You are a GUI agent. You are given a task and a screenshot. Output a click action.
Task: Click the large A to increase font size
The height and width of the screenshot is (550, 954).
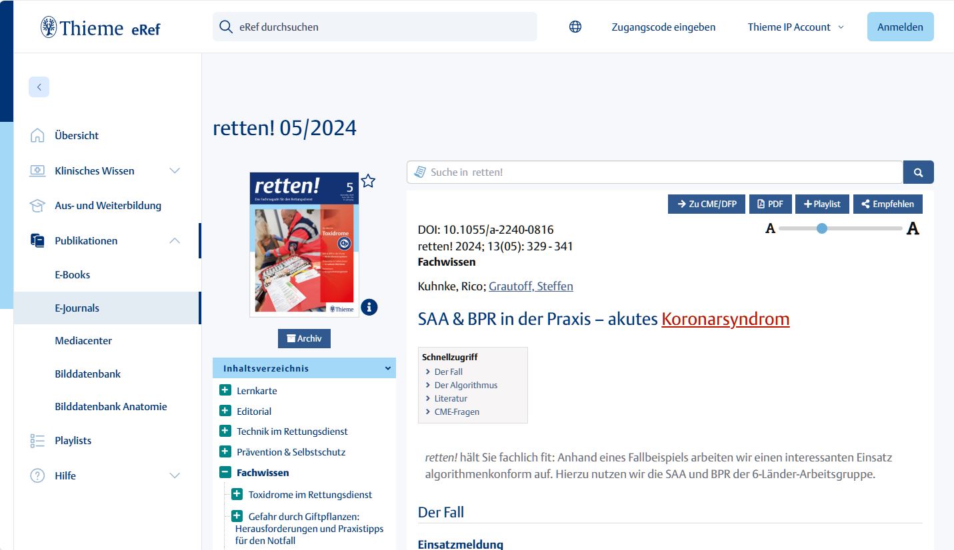click(913, 229)
